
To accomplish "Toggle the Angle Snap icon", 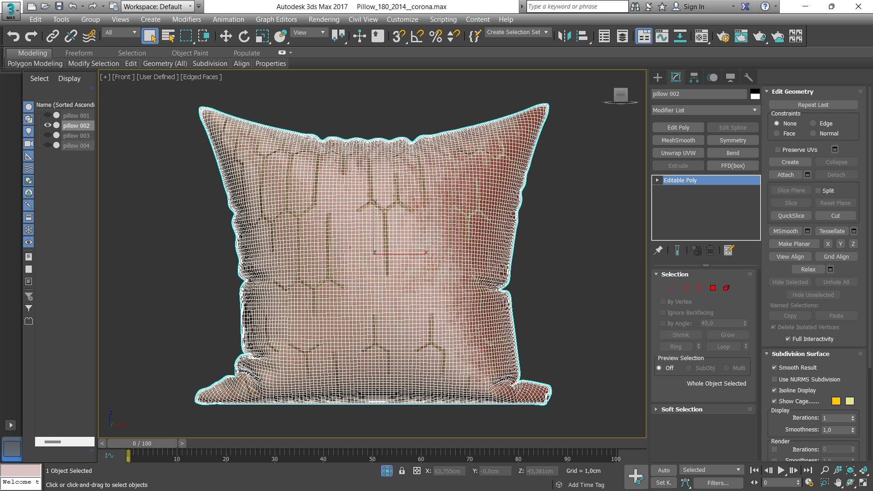I will (417, 36).
